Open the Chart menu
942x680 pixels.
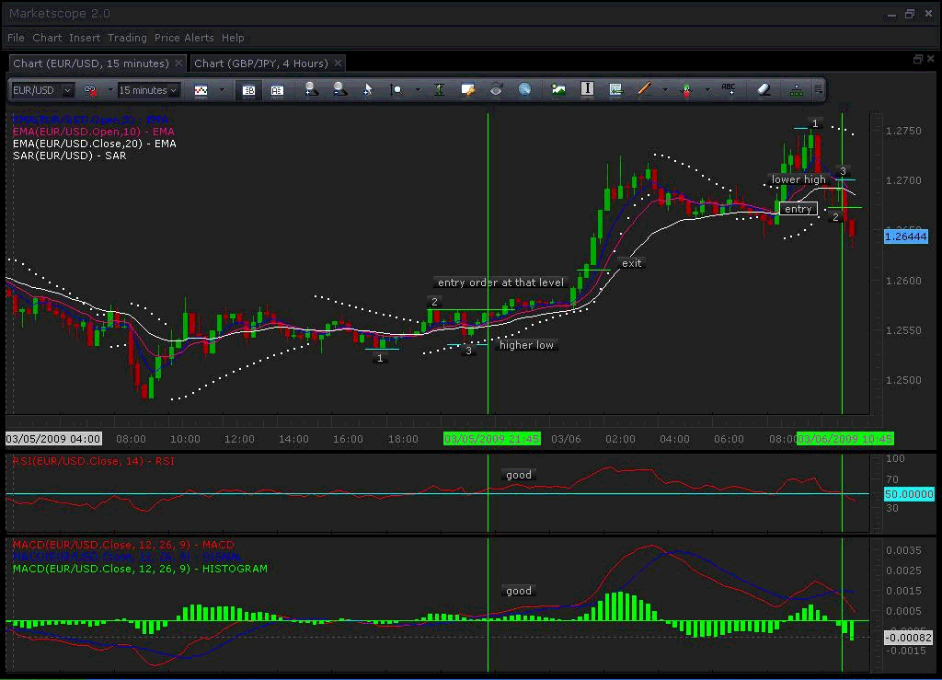click(x=47, y=38)
